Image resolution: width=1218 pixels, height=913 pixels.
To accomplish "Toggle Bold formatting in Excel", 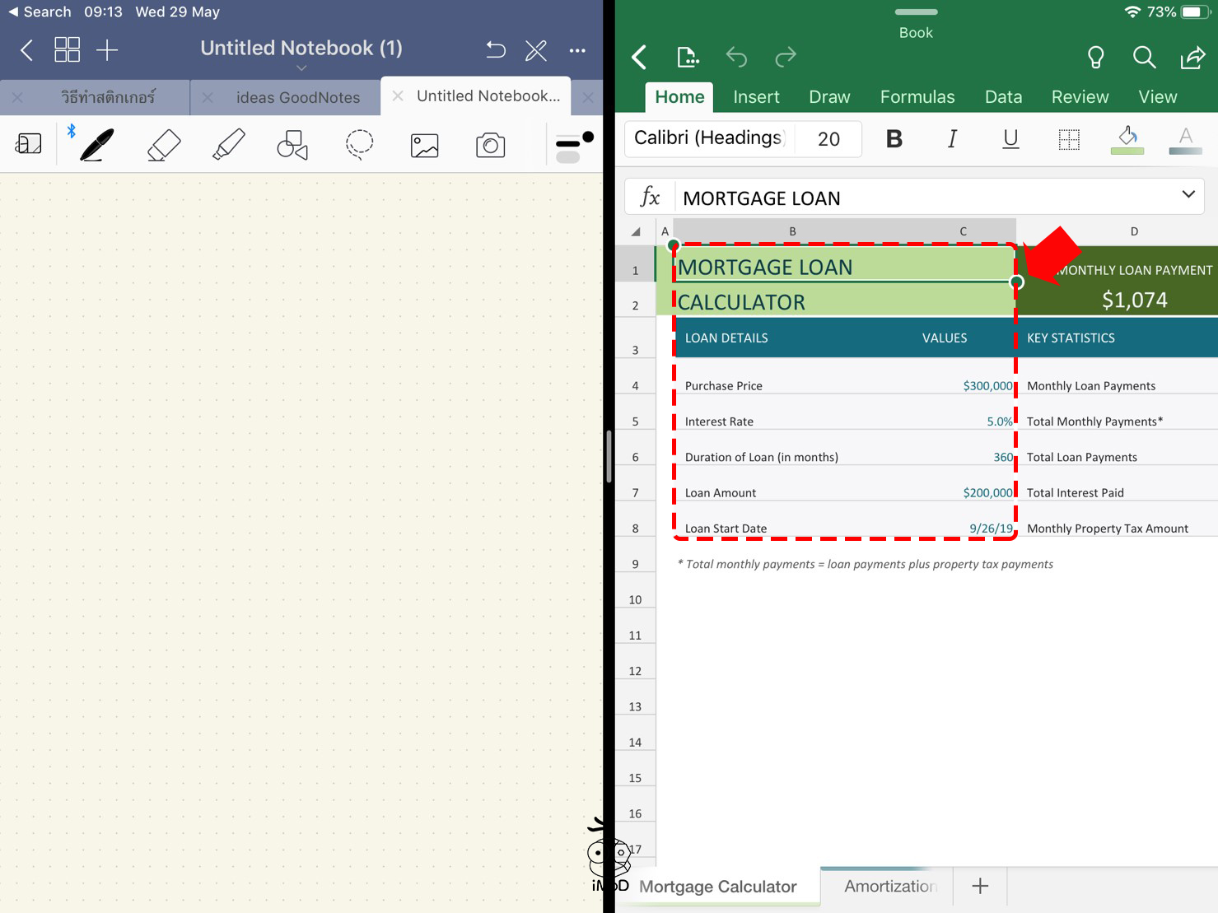I will coord(894,139).
